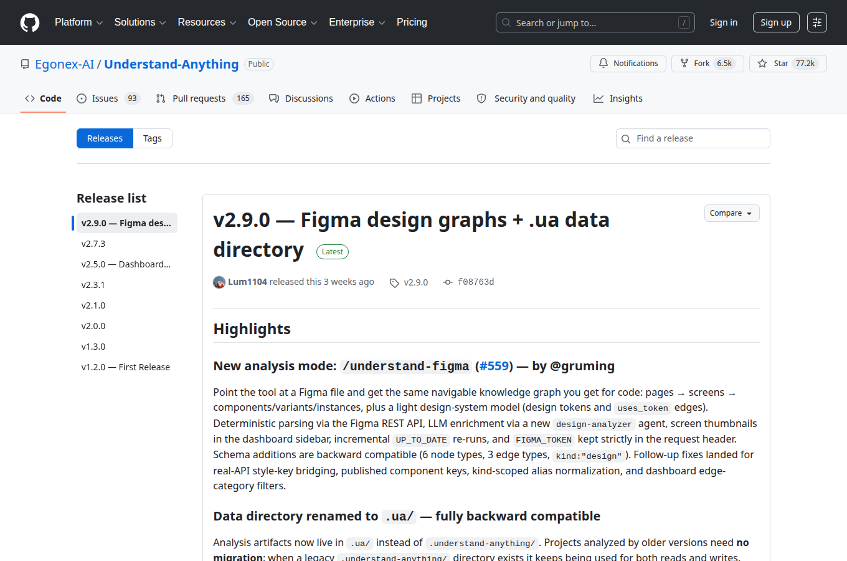847x561 pixels.
Task: Expand the Enterprise menu
Action: [x=357, y=22]
